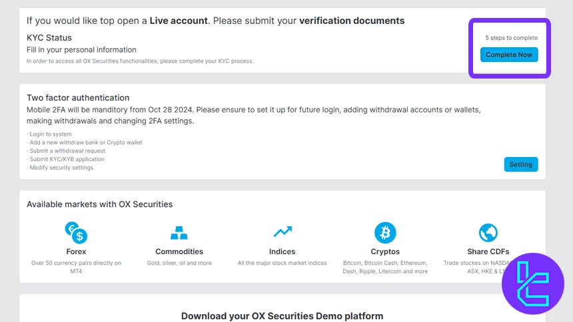Click the Complete Now button
This screenshot has height=322, width=573.
coord(508,55)
